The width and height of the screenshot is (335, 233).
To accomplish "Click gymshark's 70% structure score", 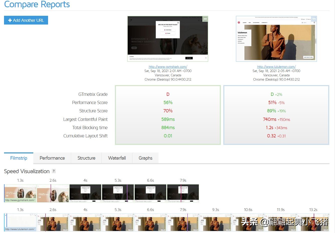I will (x=168, y=111).
